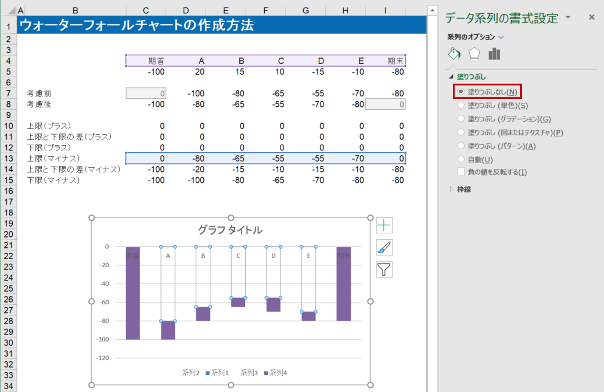The height and width of the screenshot is (392, 604).
Task: Select 塗りつぶし (単色) radio option
Action: point(461,105)
